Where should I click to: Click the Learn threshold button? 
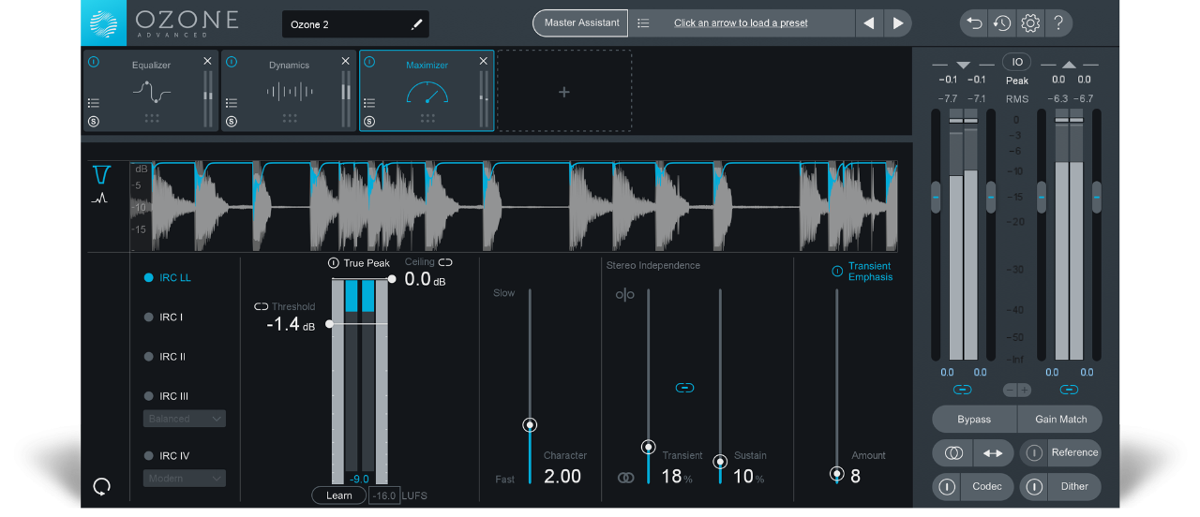point(339,495)
